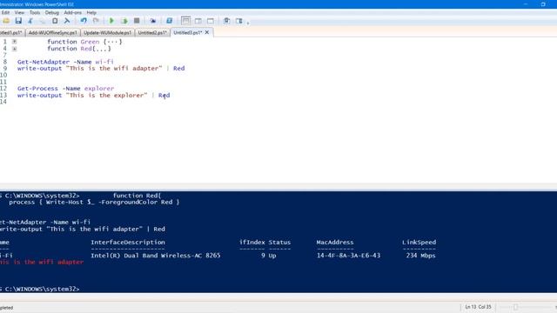This screenshot has height=313, width=557.
Task: Open the toolbar overflow options arrow
Action: pyautogui.click(x=247, y=23)
